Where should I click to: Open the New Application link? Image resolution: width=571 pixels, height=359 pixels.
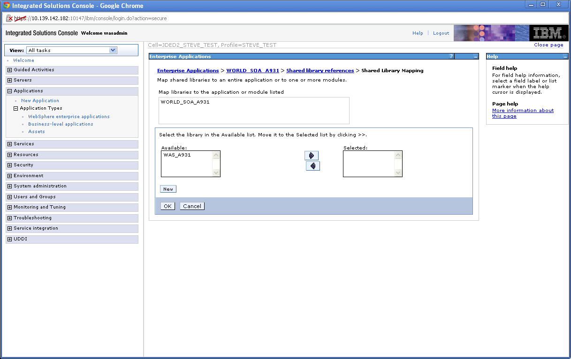coord(40,101)
